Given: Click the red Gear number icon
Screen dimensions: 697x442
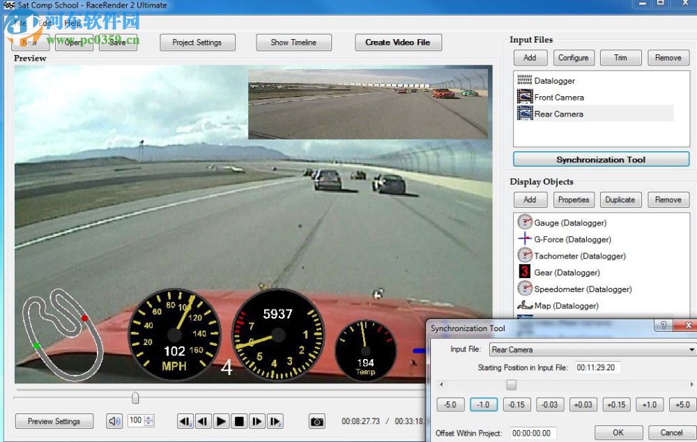Looking at the screenshot, I should click(525, 272).
